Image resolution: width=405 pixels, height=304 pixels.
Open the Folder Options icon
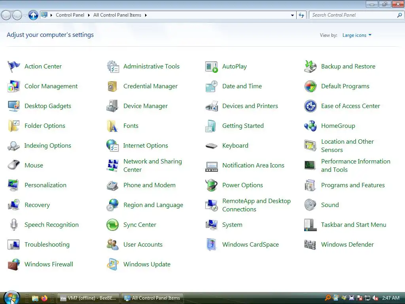[x=14, y=126]
